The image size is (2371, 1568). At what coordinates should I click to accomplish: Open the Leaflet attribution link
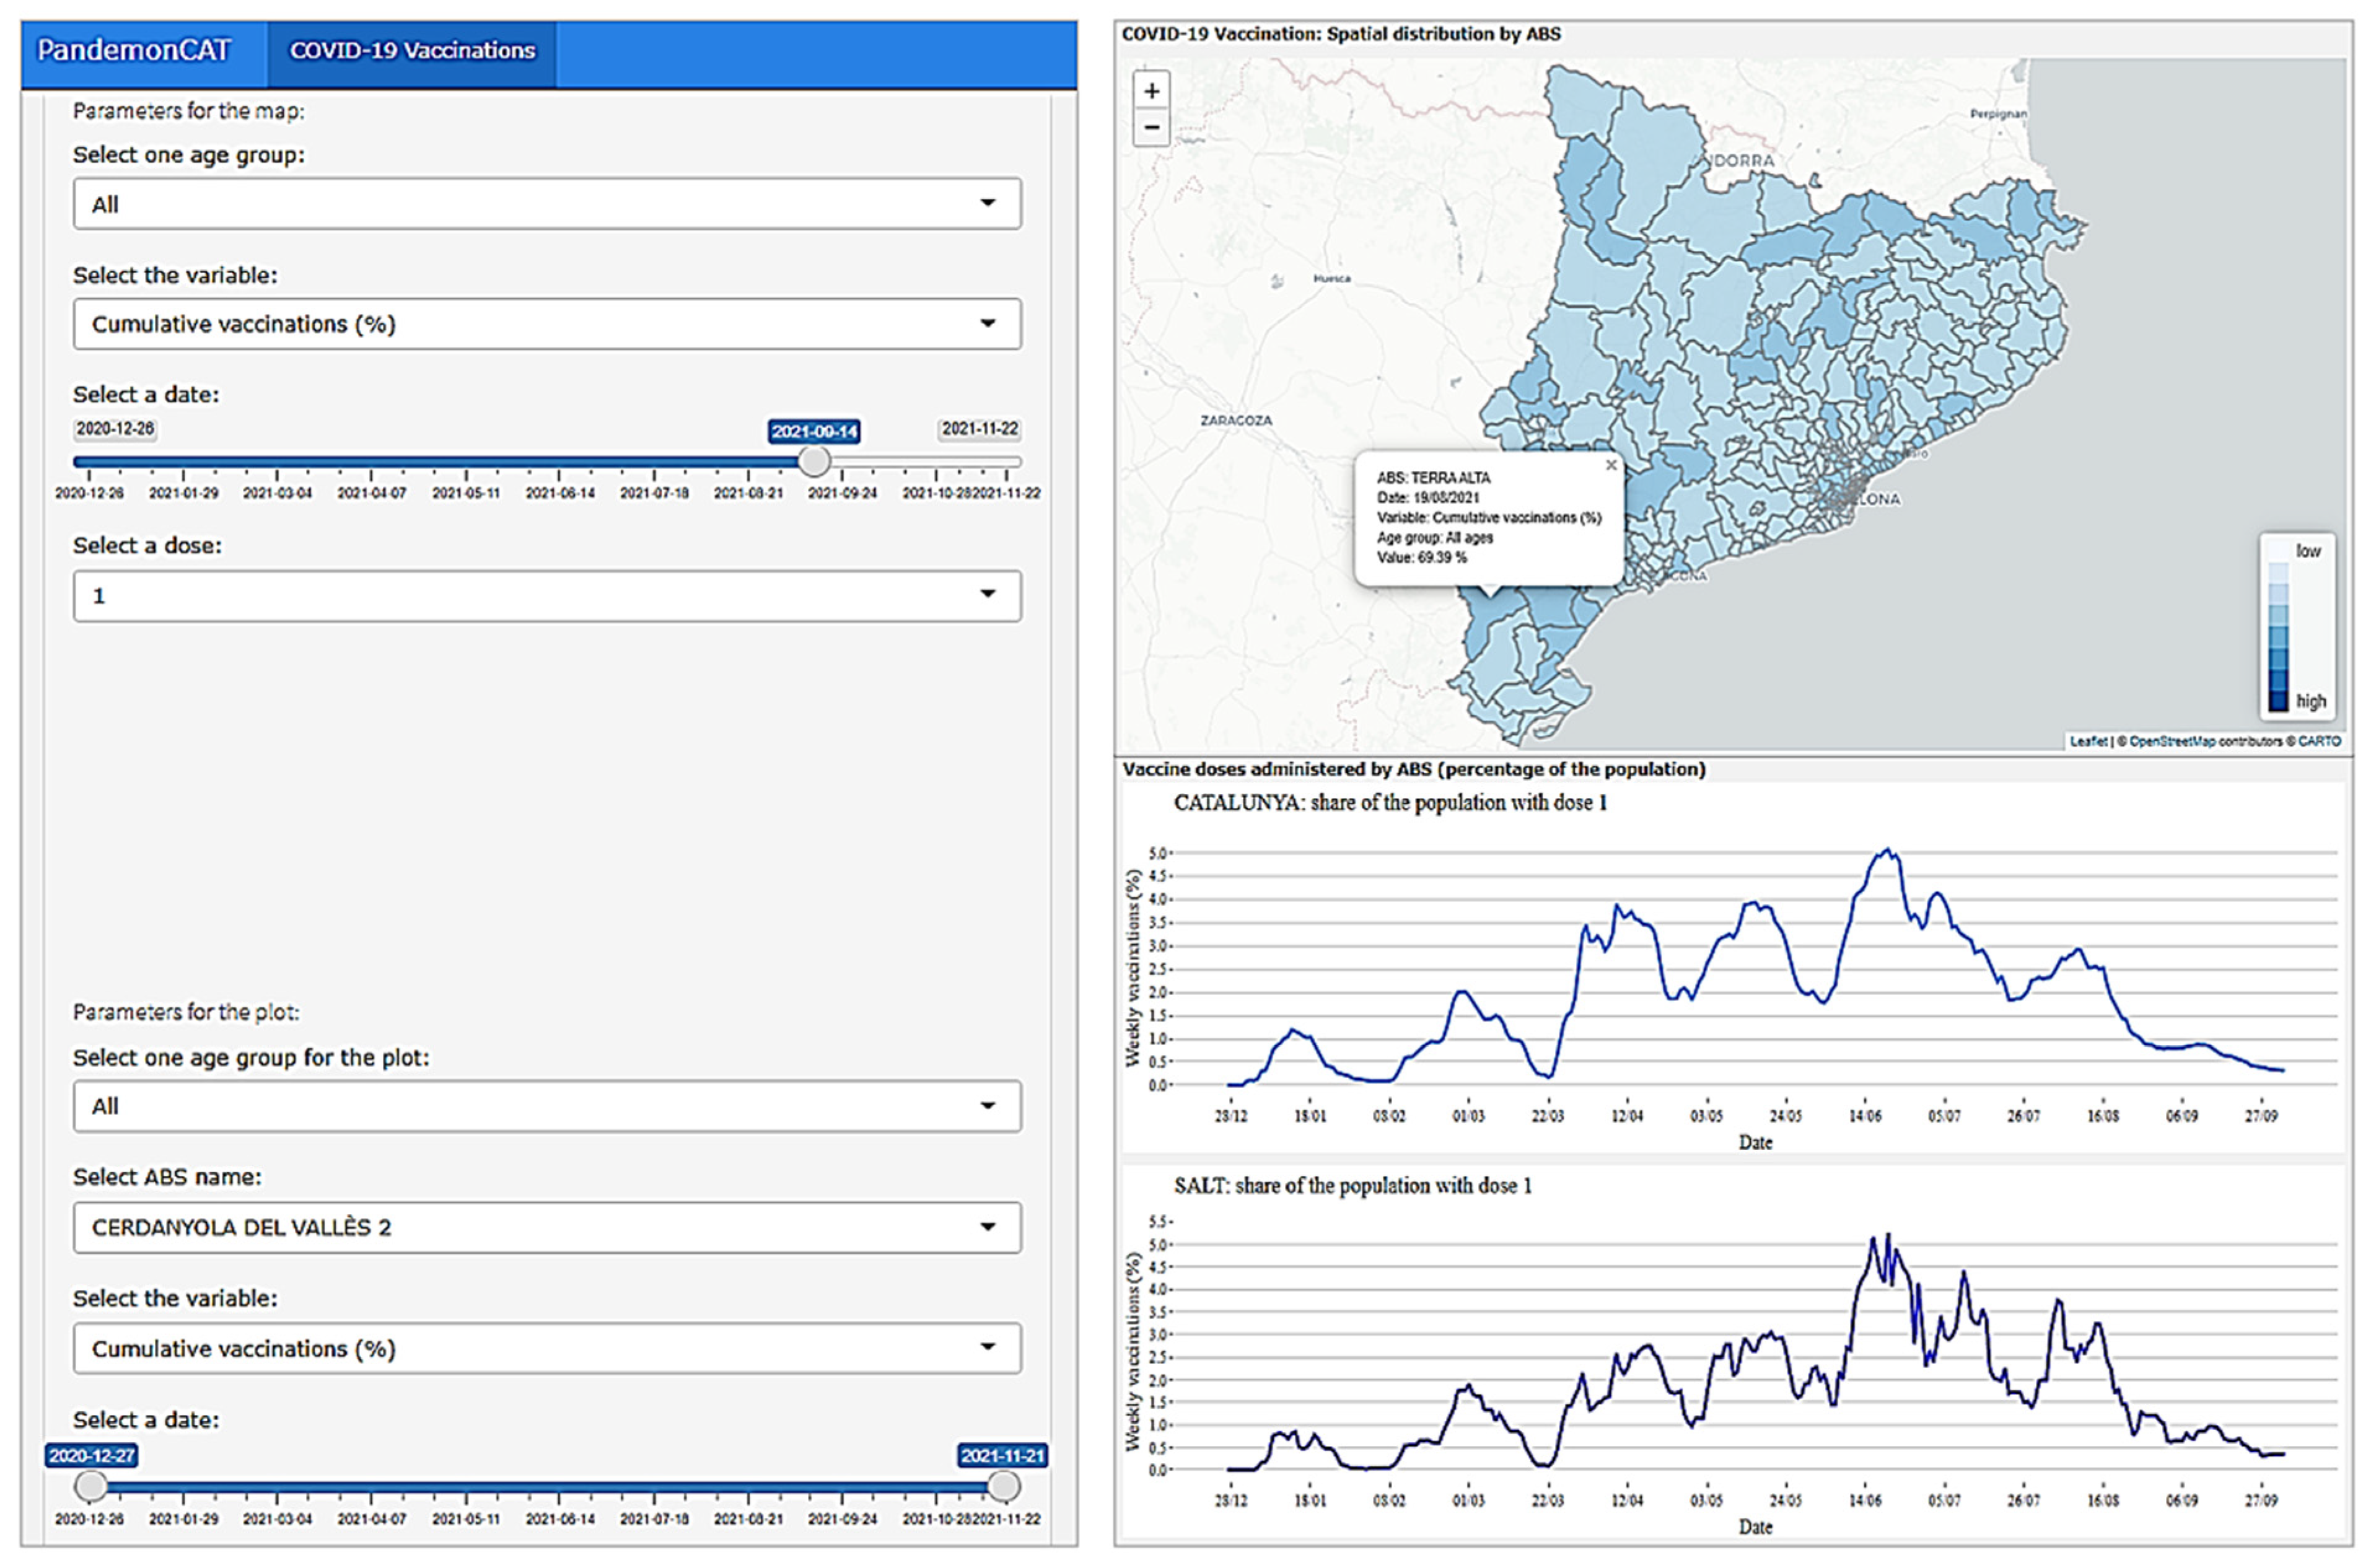(2088, 741)
